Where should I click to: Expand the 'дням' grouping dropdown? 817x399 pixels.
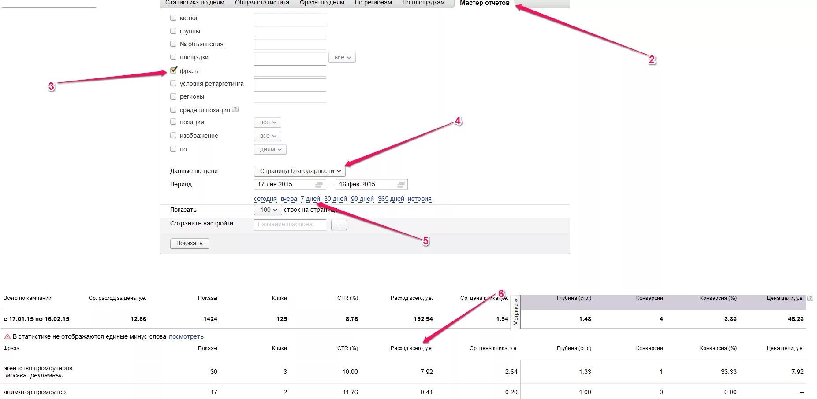[270, 150]
